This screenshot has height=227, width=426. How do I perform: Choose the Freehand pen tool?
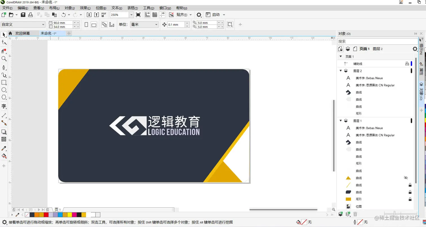tap(4, 68)
